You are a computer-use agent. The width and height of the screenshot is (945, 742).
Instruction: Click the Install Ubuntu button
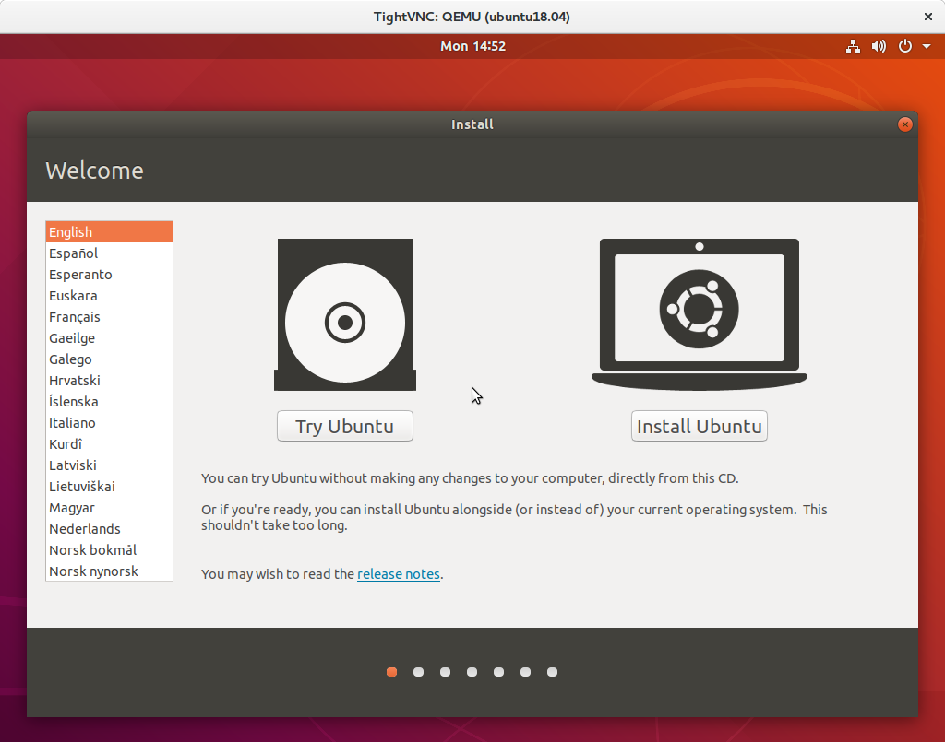[x=700, y=426]
